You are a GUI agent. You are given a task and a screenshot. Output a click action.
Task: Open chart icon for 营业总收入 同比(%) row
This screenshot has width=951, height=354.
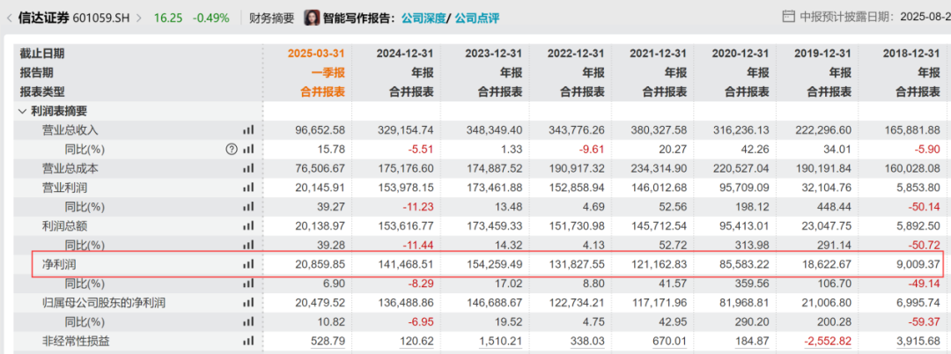(x=248, y=149)
